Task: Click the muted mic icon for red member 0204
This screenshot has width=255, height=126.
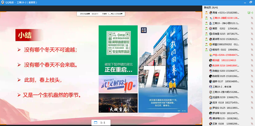Action: 252,55
